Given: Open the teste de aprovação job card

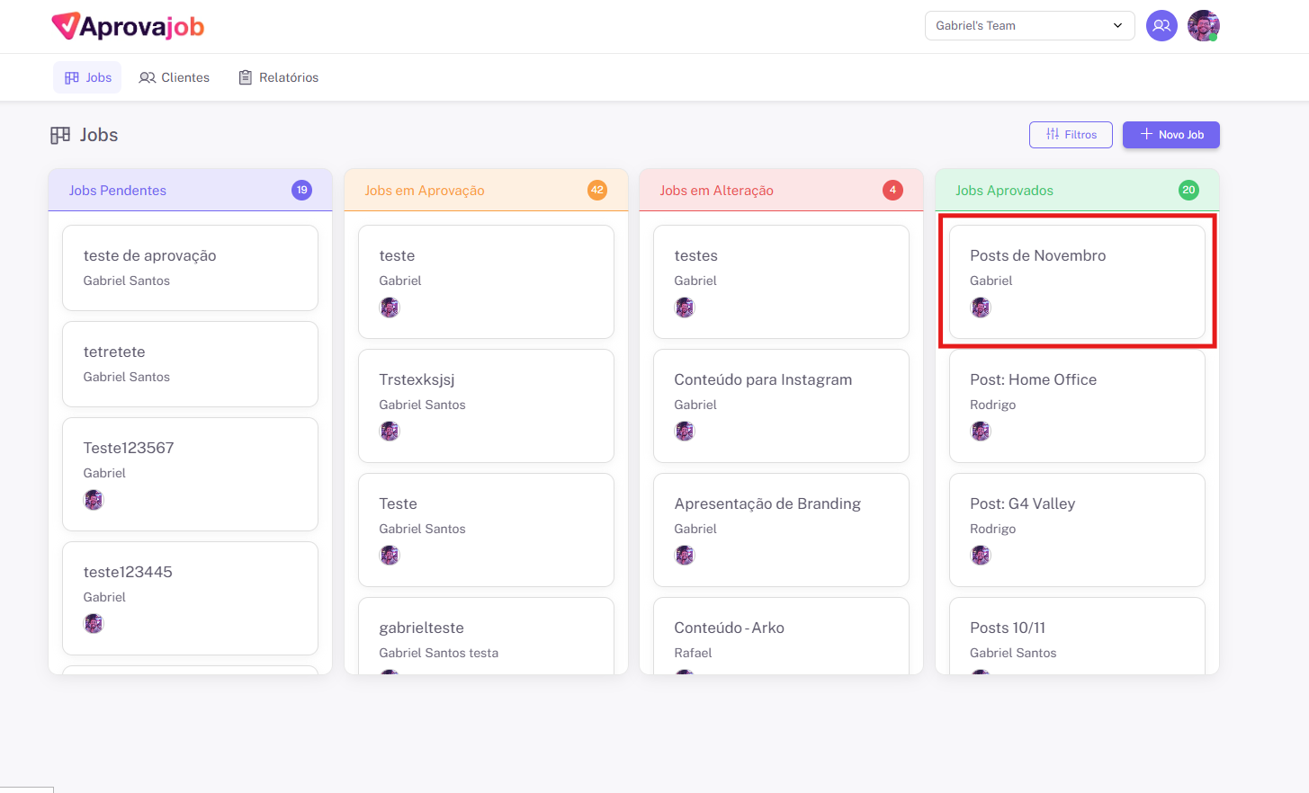Looking at the screenshot, I should coord(190,268).
